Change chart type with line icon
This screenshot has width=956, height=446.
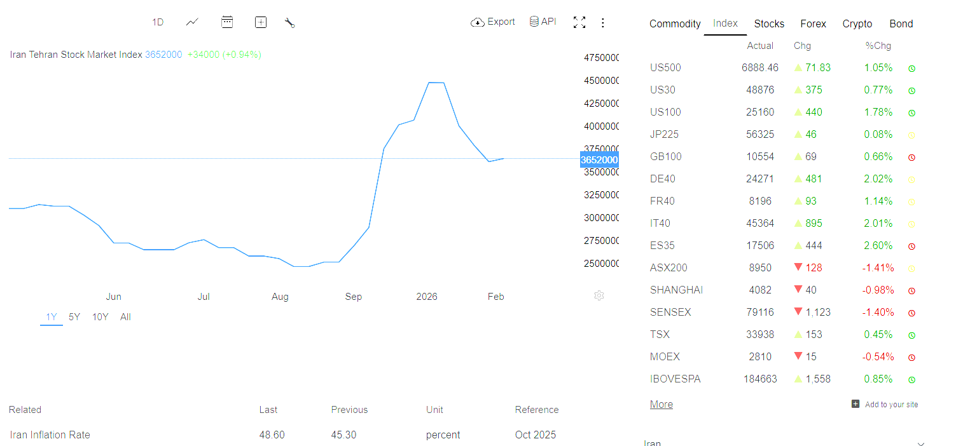pyautogui.click(x=192, y=22)
